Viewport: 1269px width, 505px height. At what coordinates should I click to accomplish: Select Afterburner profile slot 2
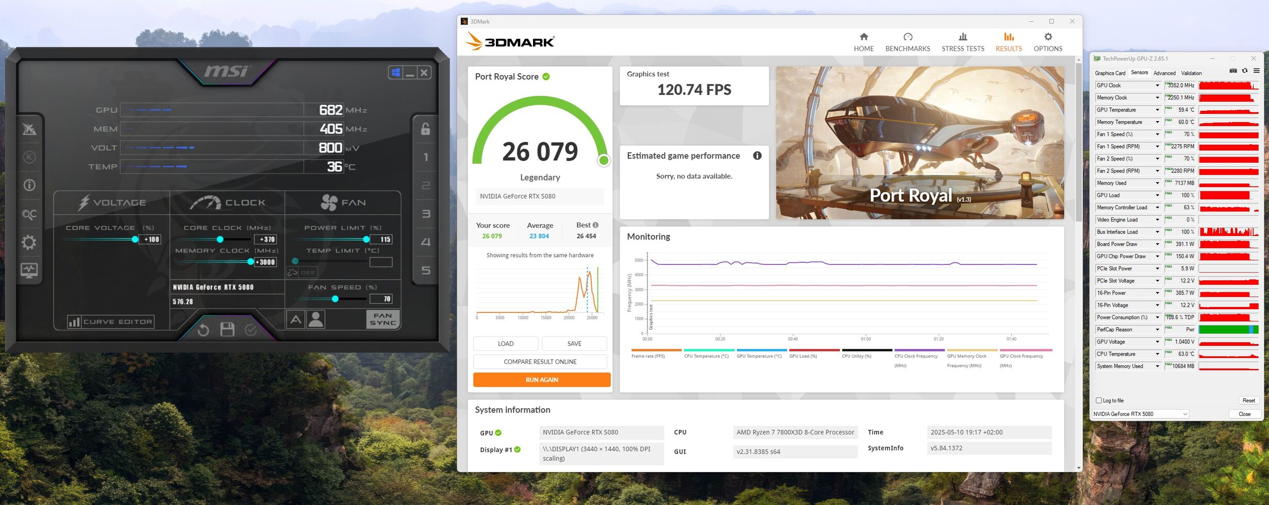point(425,186)
